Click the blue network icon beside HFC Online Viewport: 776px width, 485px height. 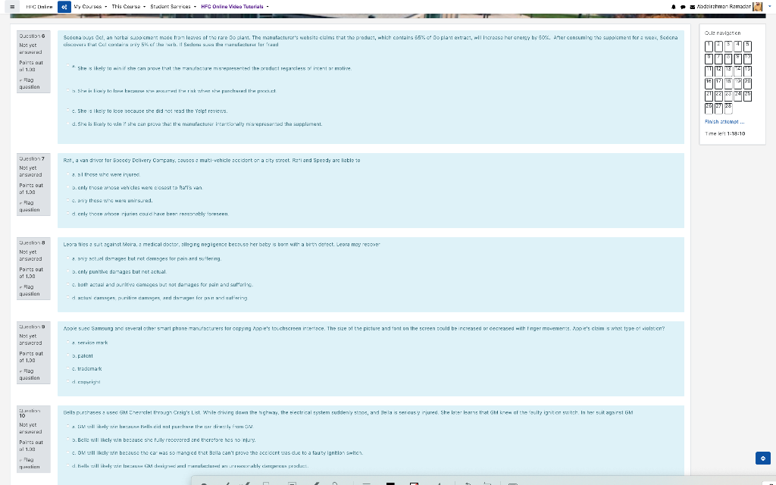(64, 7)
